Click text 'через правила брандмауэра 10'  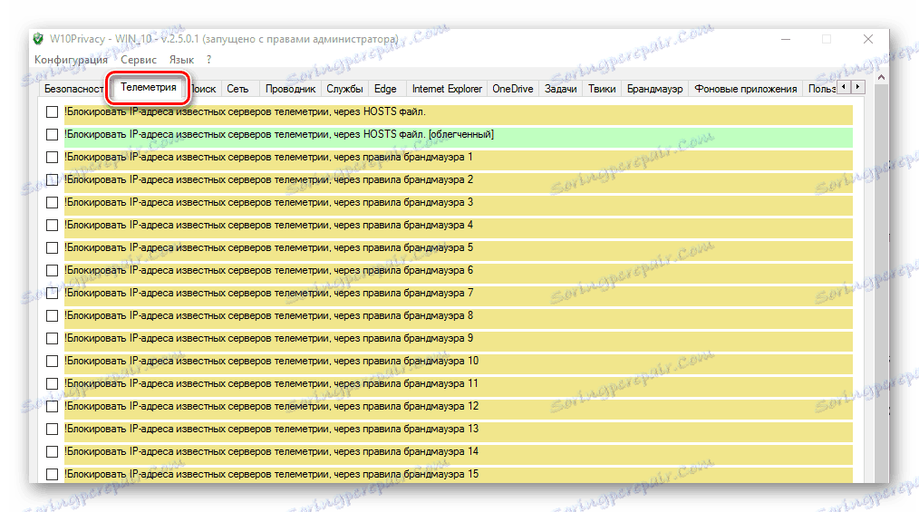[x=406, y=361]
